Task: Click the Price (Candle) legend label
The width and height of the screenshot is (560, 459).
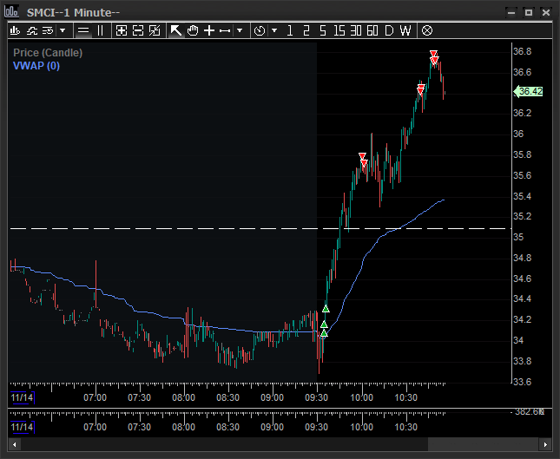Action: pyautogui.click(x=48, y=53)
